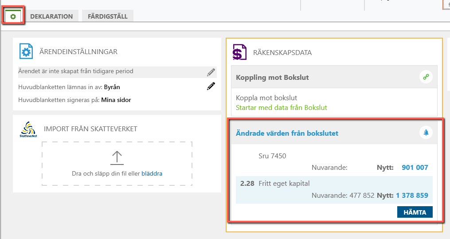
Task: Click the file drop zone area
Action: coord(117,164)
